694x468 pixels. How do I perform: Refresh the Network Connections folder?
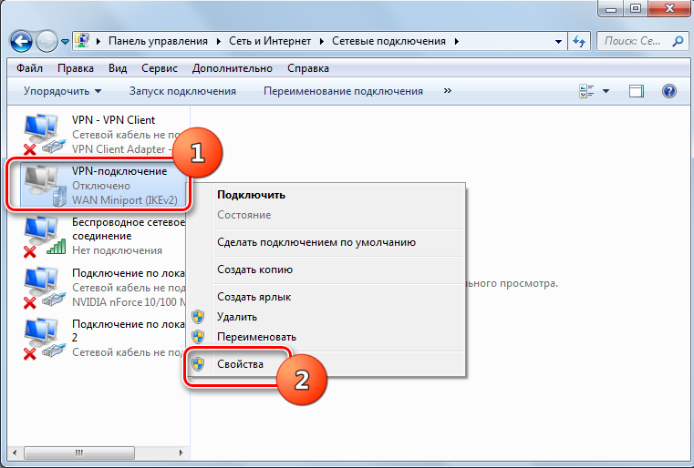coord(579,42)
